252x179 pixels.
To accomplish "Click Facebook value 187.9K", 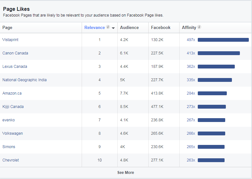I will point(157,67).
